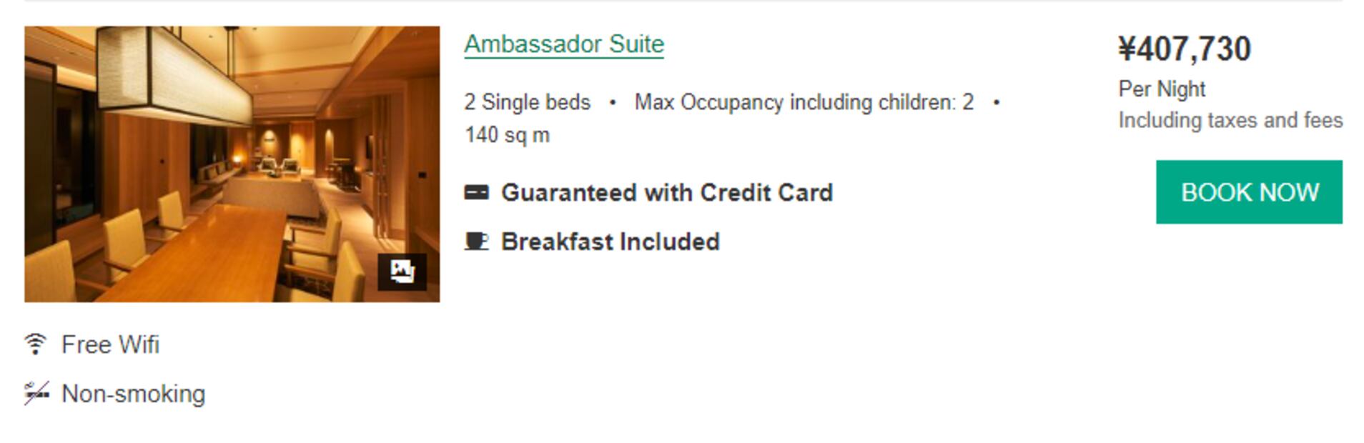Click the 'Per Night' label
Image resolution: width=1364 pixels, height=443 pixels.
(x=1162, y=89)
